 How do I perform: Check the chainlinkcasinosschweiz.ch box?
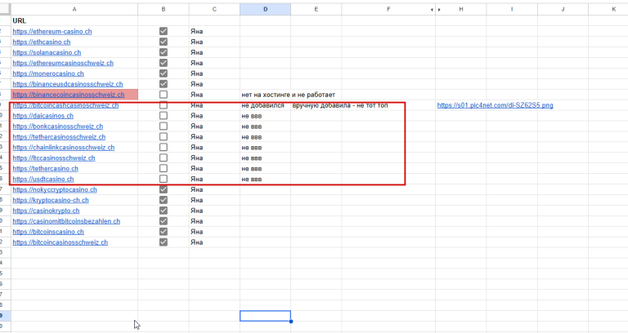(164, 148)
